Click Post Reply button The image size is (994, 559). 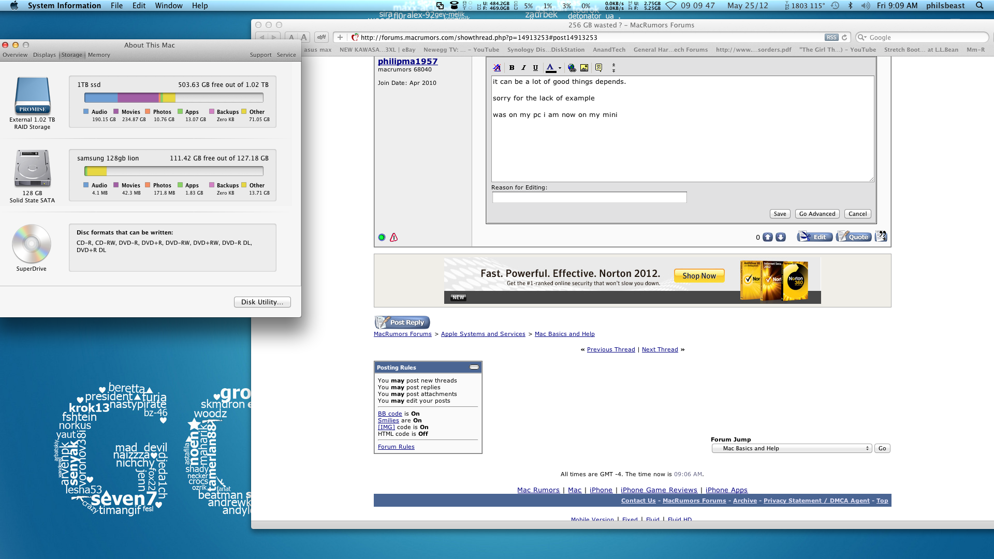pos(402,322)
